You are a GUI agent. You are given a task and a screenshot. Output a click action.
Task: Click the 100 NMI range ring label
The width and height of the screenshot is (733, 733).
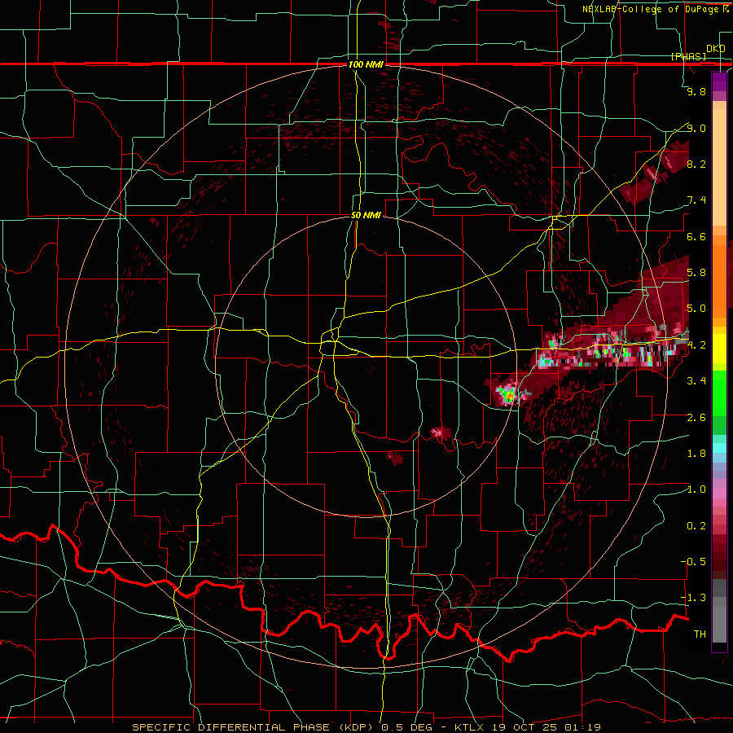pyautogui.click(x=366, y=64)
